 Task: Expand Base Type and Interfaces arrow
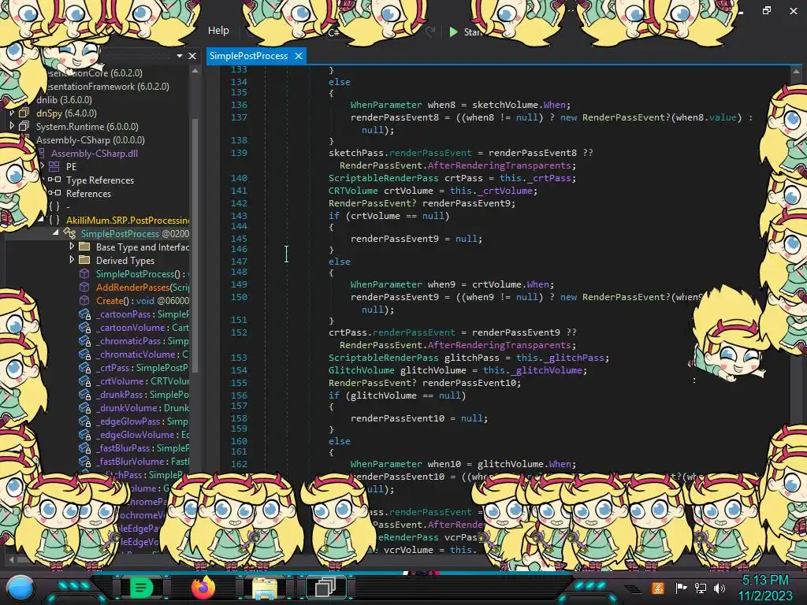click(72, 247)
